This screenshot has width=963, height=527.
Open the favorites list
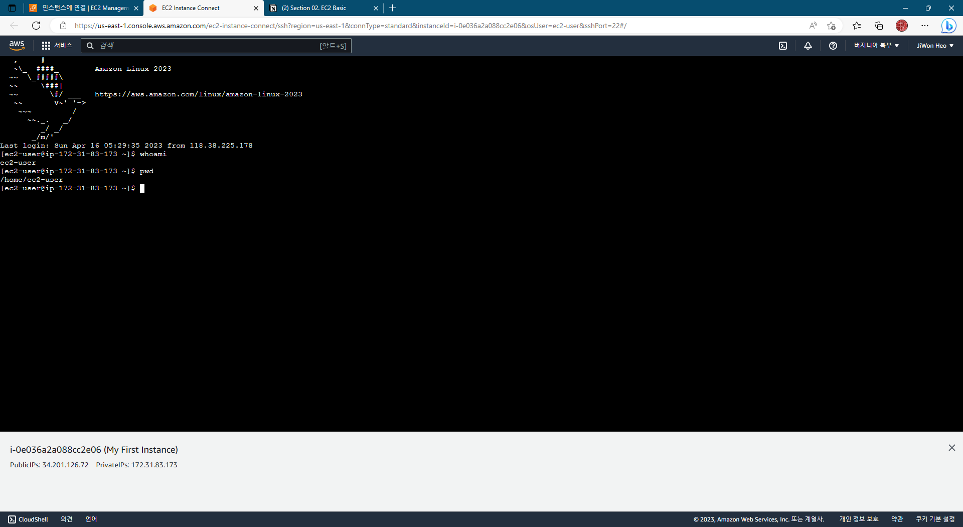pos(857,26)
